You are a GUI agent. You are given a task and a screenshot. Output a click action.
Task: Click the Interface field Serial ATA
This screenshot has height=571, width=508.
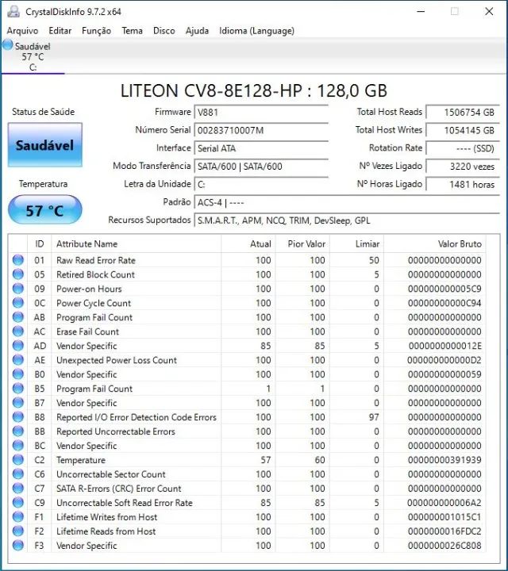261,148
